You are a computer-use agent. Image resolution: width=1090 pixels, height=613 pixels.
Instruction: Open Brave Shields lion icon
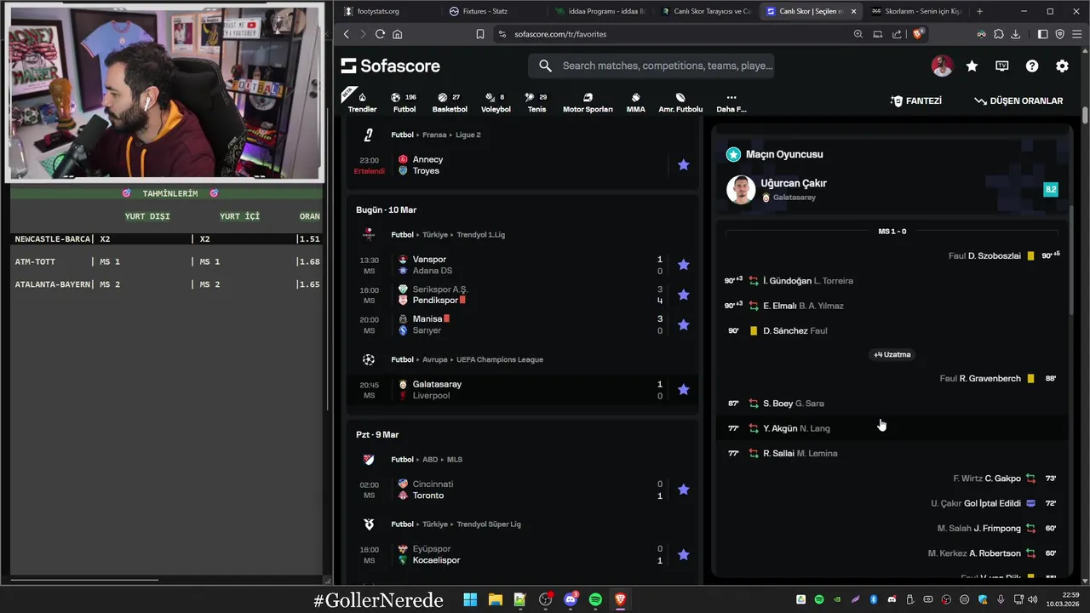(918, 34)
